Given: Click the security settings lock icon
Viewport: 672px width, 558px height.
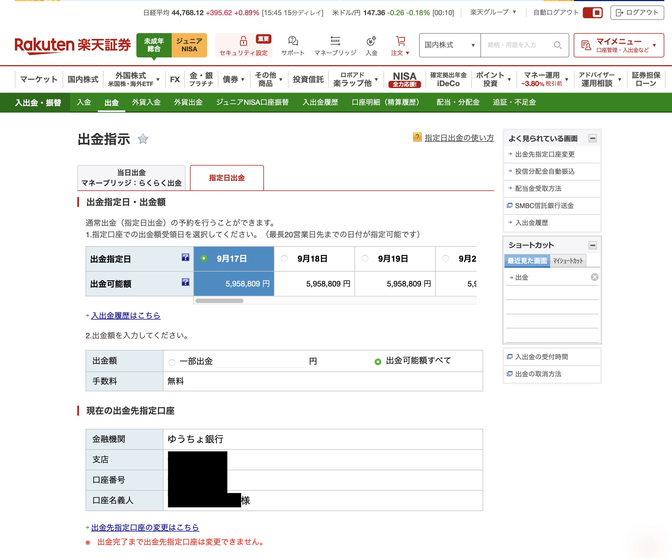Looking at the screenshot, I should click(243, 41).
